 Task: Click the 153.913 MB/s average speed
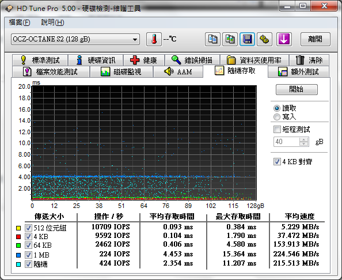(x=296, y=244)
